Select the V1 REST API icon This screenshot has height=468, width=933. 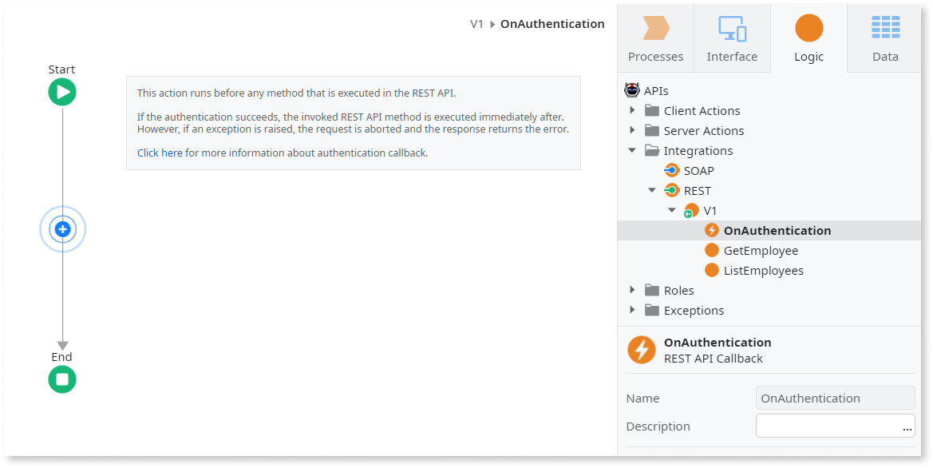coord(691,210)
